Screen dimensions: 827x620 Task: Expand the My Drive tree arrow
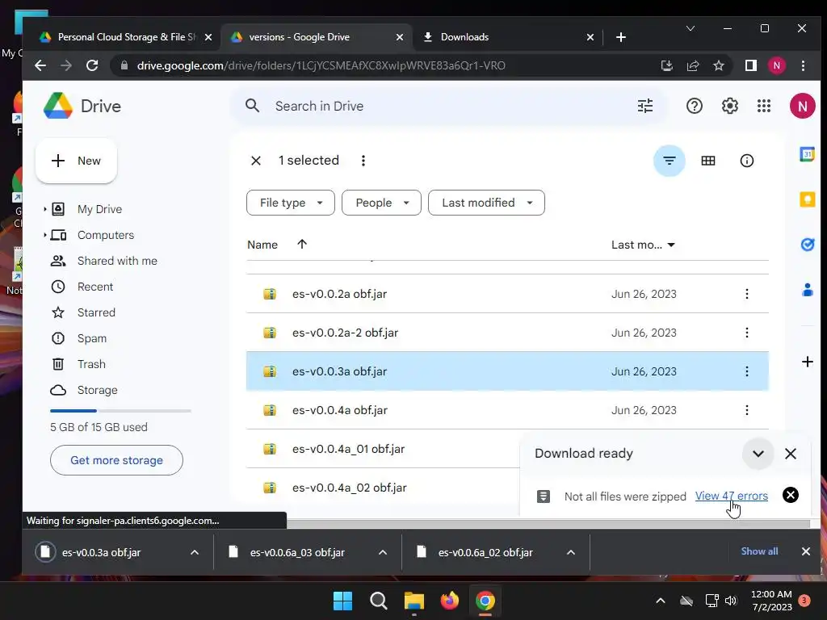(45, 209)
